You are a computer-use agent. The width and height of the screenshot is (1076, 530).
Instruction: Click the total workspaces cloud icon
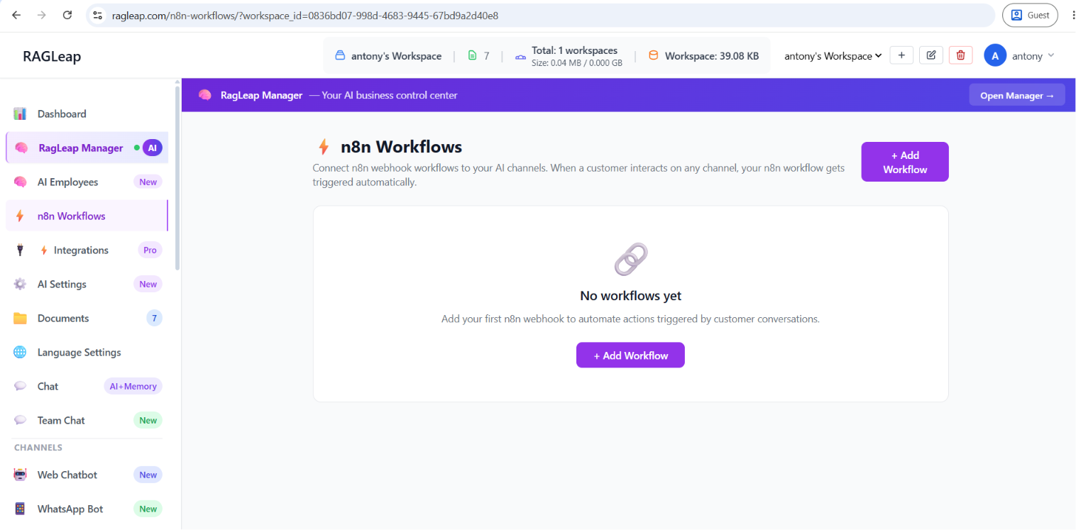[520, 56]
